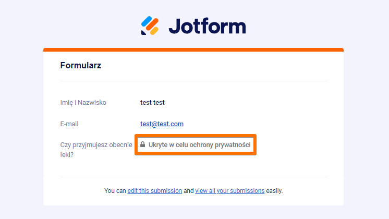This screenshot has width=389, height=219.
Task: Click the 'E-mail' field label
Action: coord(69,124)
